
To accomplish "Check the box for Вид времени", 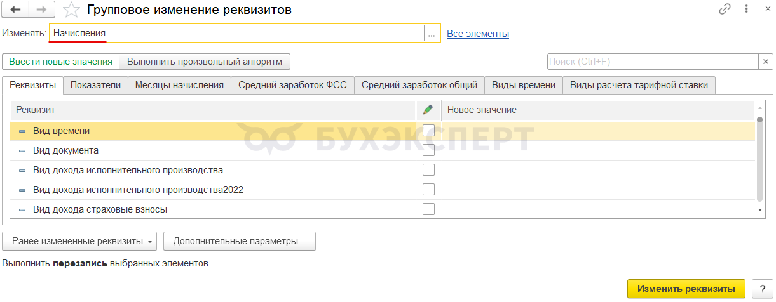I will (x=429, y=131).
